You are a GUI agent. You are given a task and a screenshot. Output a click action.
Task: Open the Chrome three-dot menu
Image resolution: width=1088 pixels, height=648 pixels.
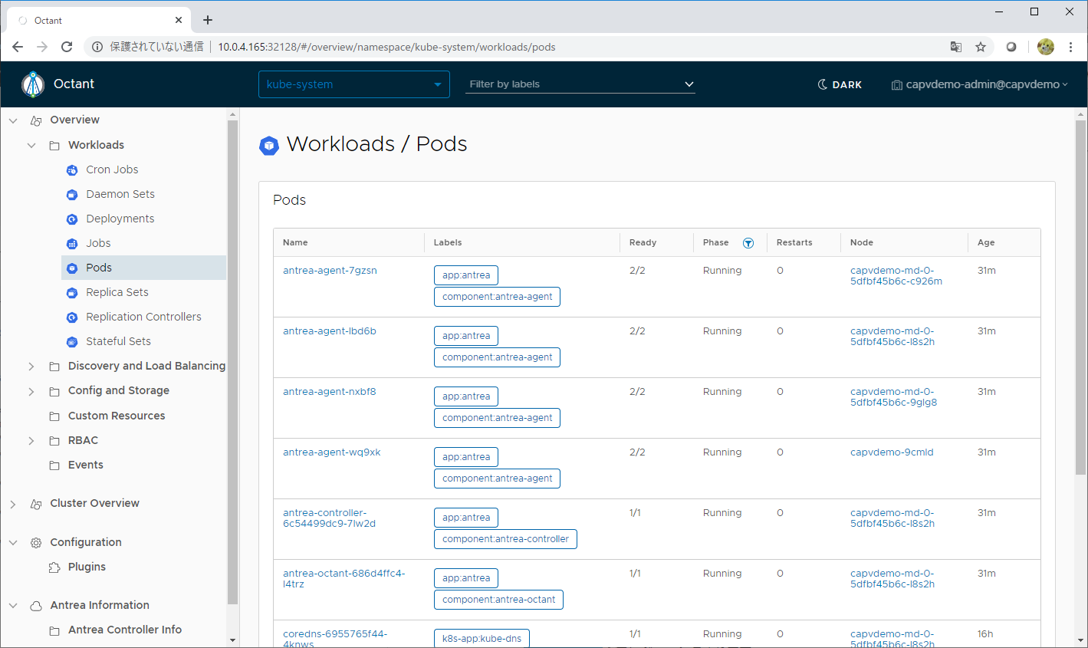tap(1070, 47)
